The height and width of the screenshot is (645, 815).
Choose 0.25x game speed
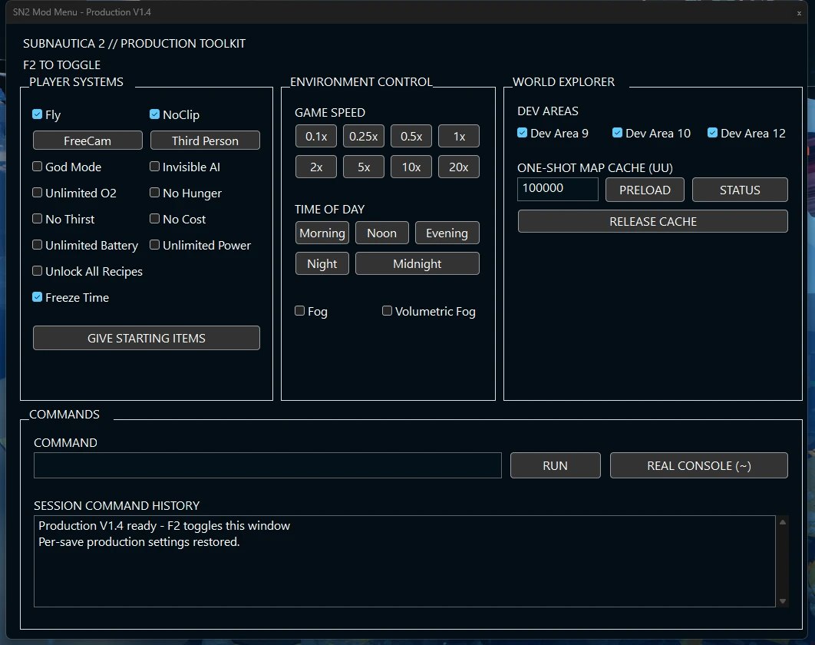click(363, 136)
